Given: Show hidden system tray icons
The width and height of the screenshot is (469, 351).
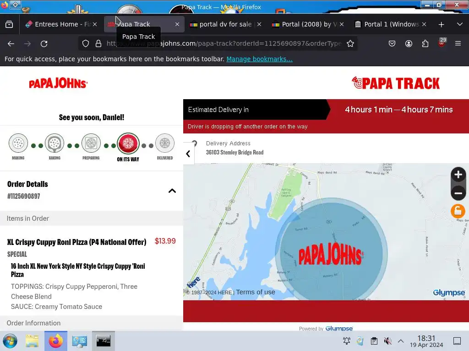Looking at the screenshot, I should tap(401, 341).
